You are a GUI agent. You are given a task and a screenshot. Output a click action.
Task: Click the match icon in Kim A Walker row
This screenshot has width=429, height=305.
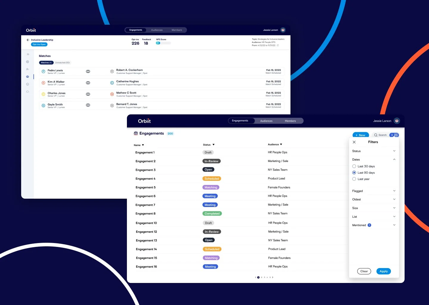88,83
